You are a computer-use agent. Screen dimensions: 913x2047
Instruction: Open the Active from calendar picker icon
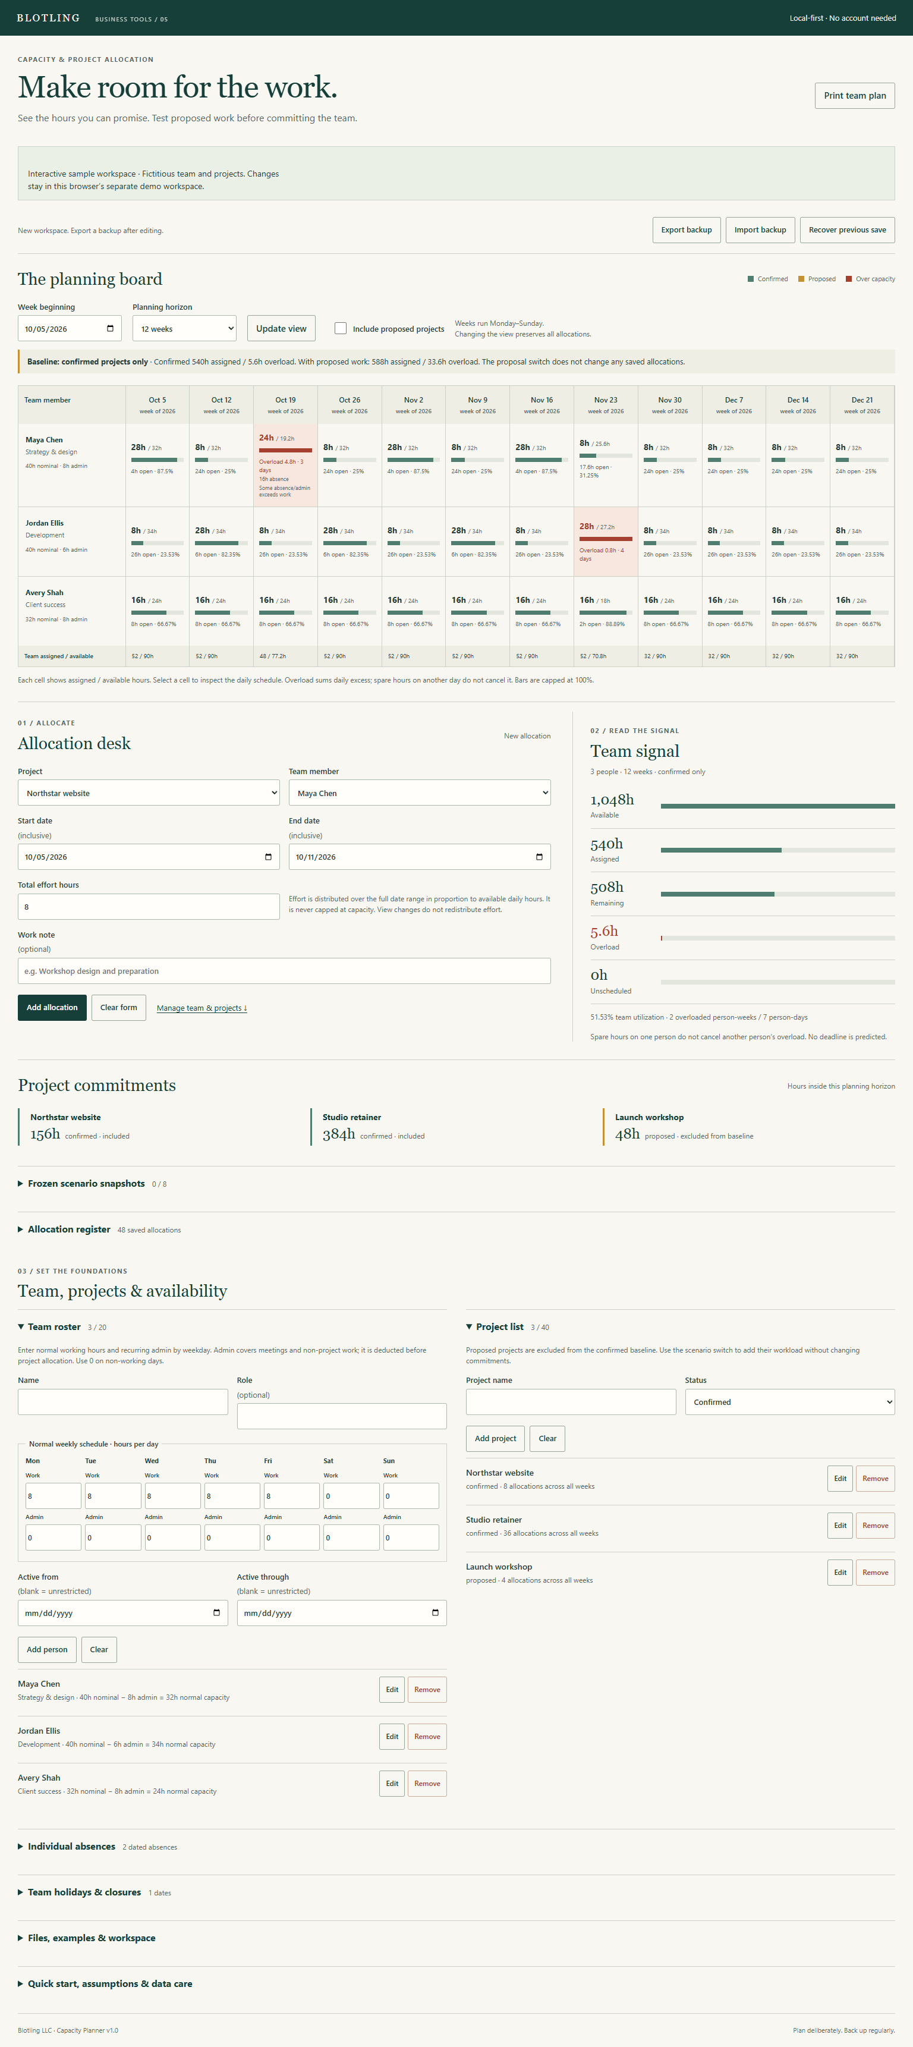pyautogui.click(x=216, y=1612)
